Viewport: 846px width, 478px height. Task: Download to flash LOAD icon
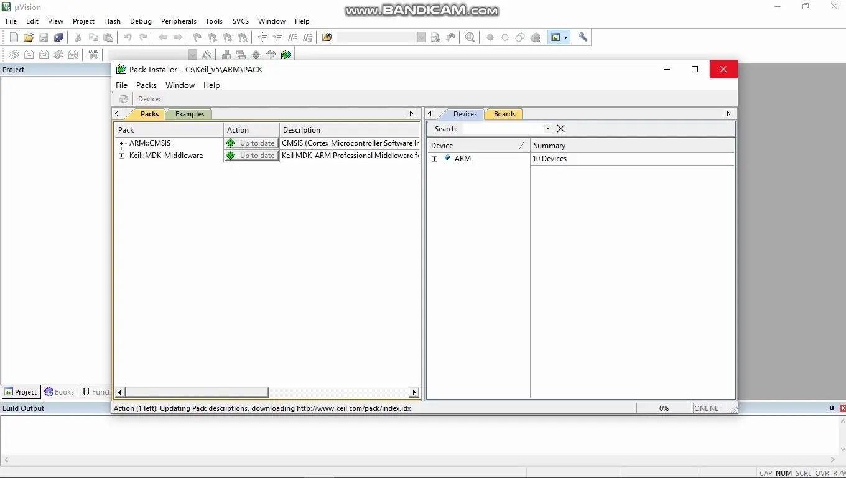[93, 55]
